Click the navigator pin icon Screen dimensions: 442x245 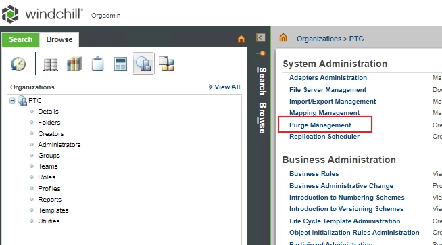point(262,53)
